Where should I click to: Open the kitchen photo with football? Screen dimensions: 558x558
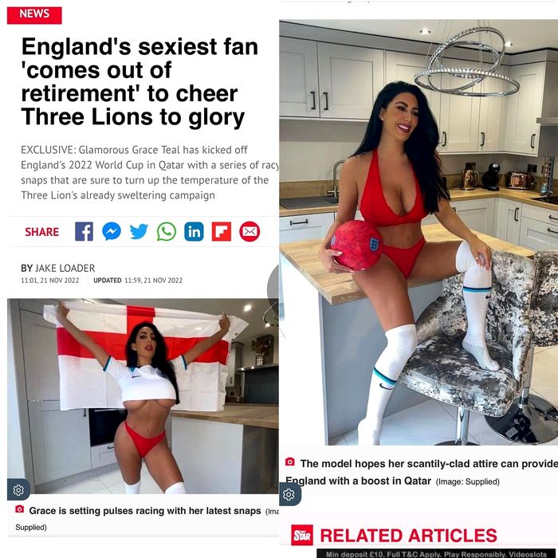(418, 233)
